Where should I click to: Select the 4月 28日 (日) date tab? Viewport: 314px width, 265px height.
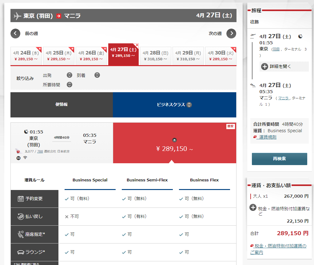pos(156,56)
